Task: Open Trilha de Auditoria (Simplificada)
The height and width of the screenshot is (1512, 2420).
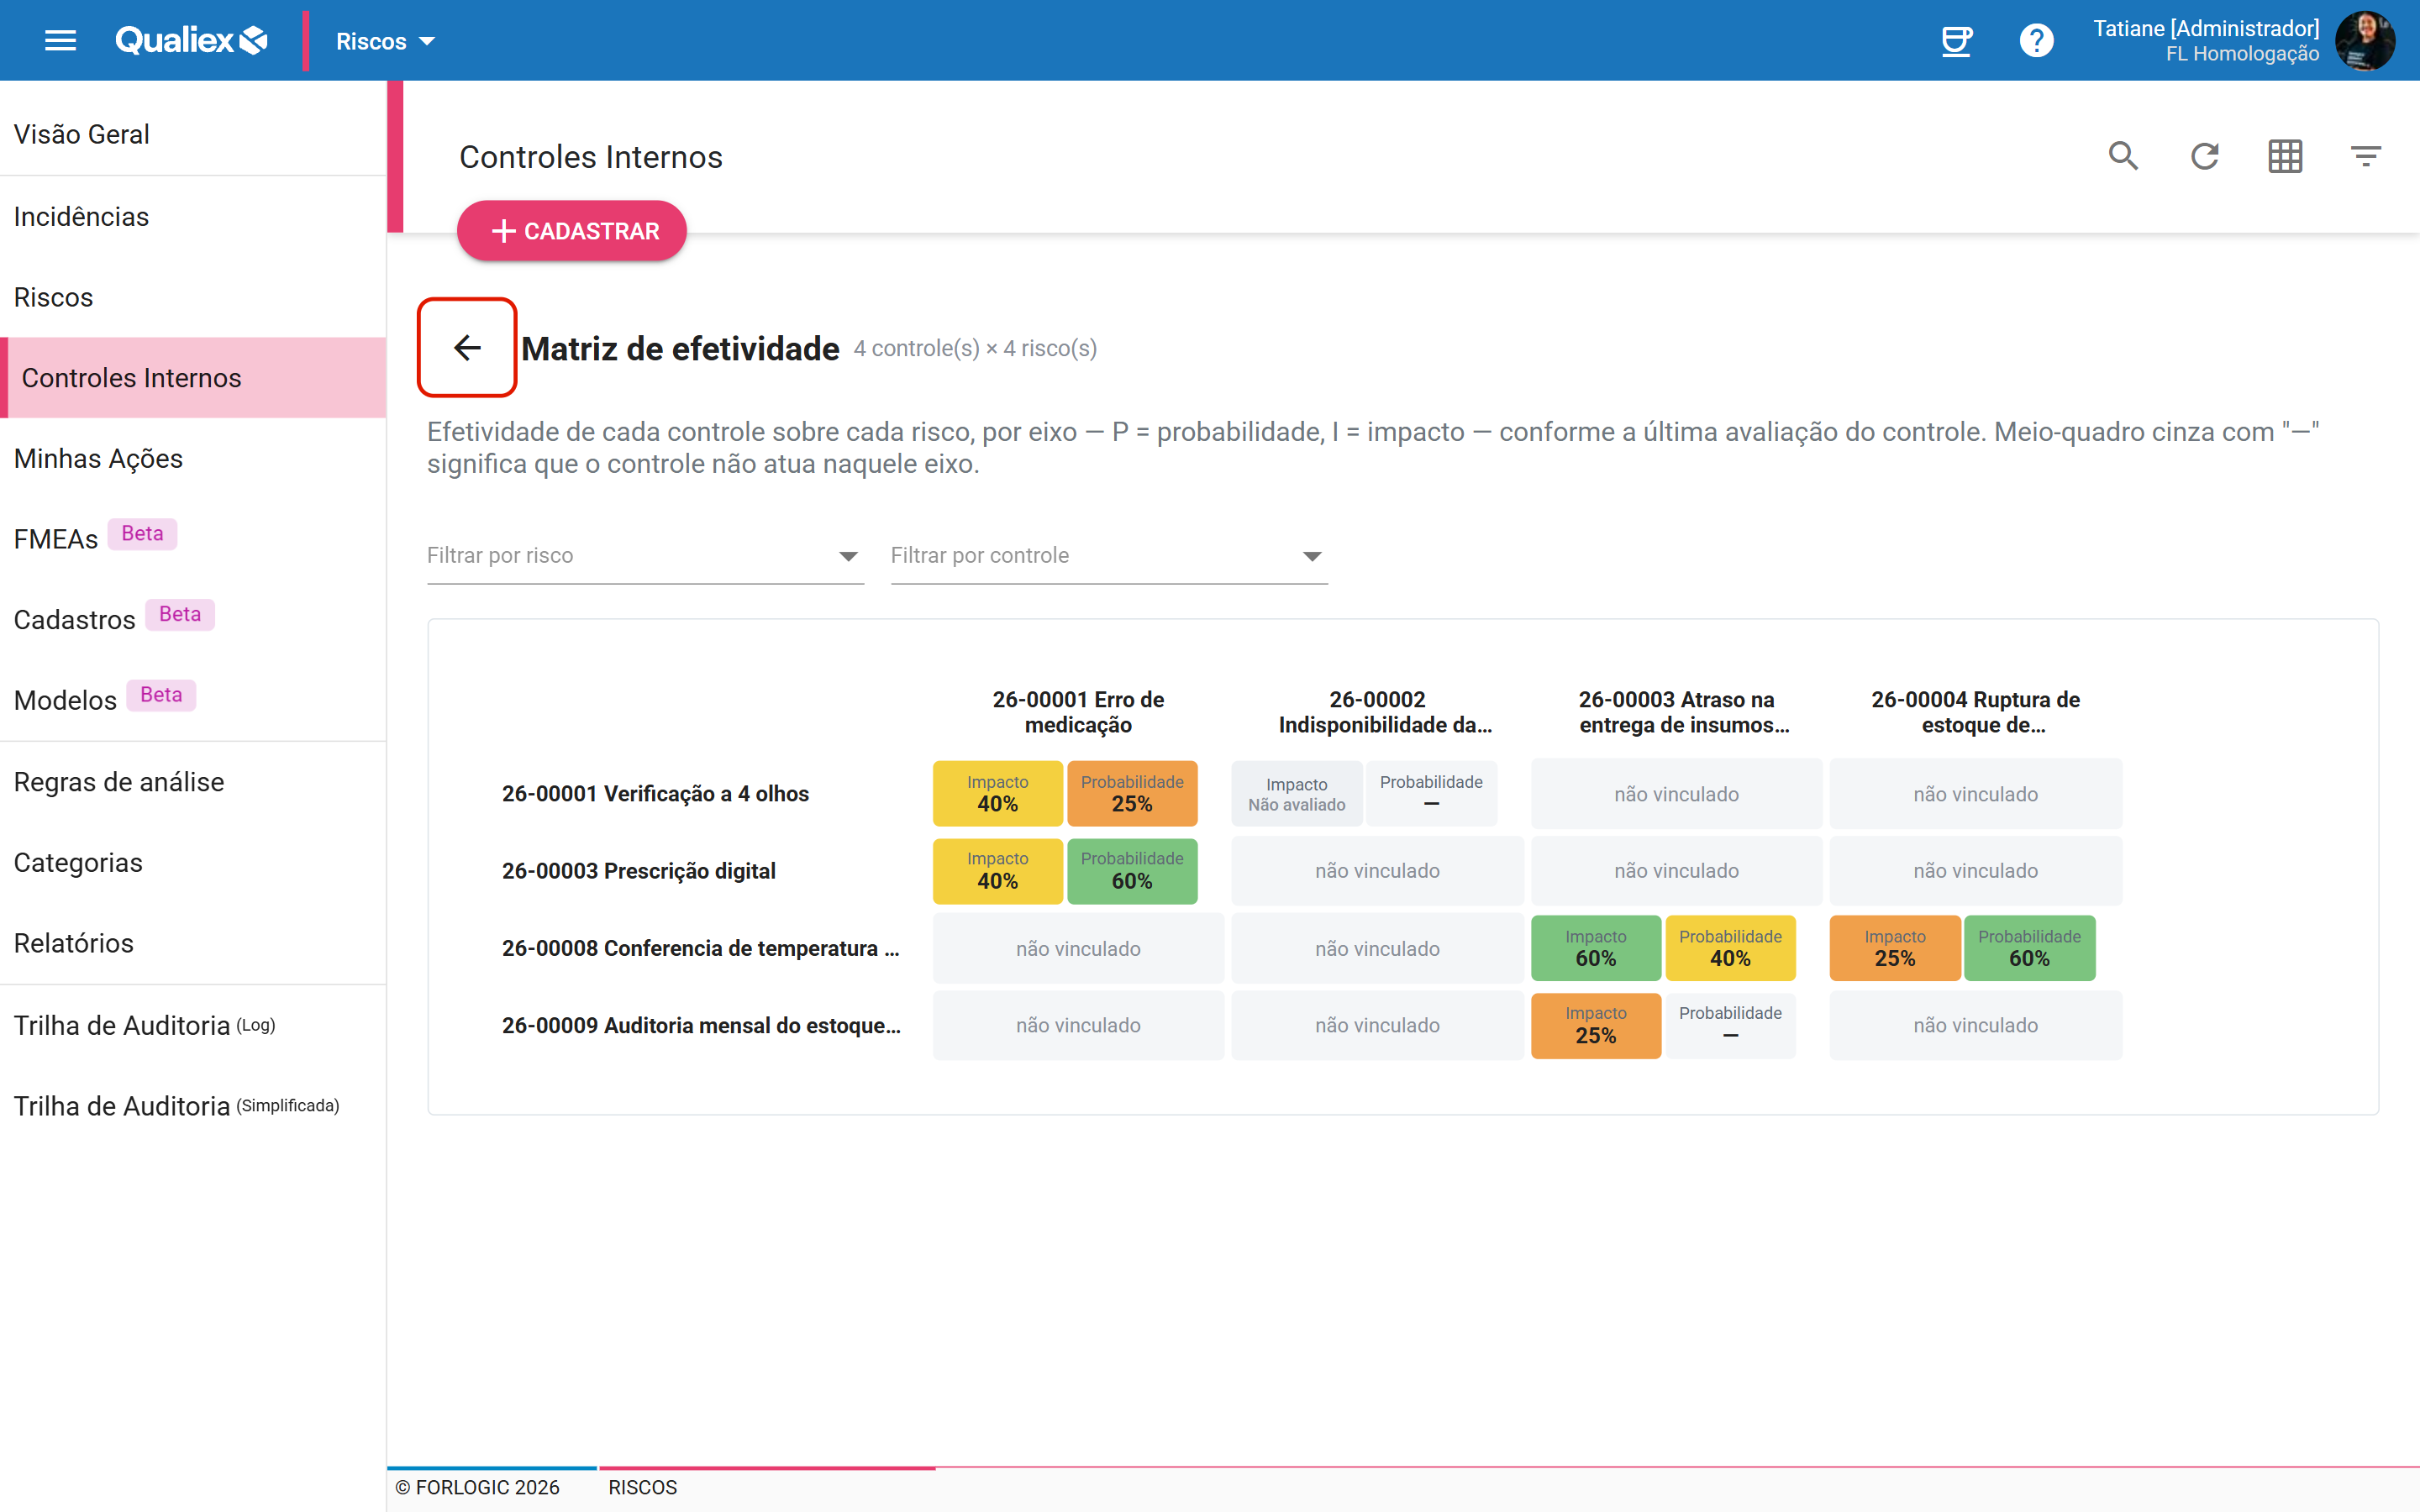Action: (x=193, y=1106)
